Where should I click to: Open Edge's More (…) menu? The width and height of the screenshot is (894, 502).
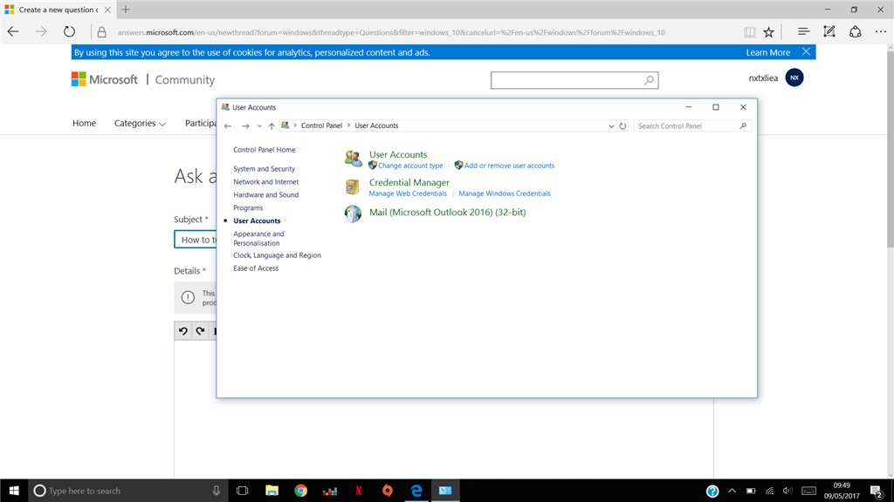[880, 32]
